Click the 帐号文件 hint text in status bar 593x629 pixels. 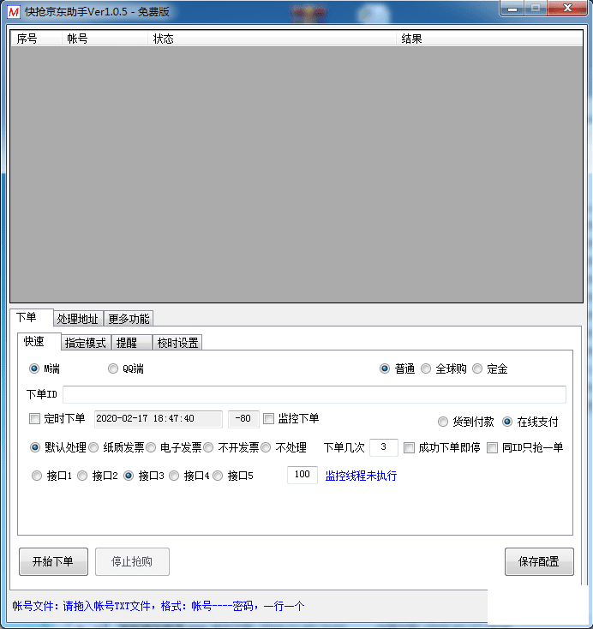[x=158, y=606]
